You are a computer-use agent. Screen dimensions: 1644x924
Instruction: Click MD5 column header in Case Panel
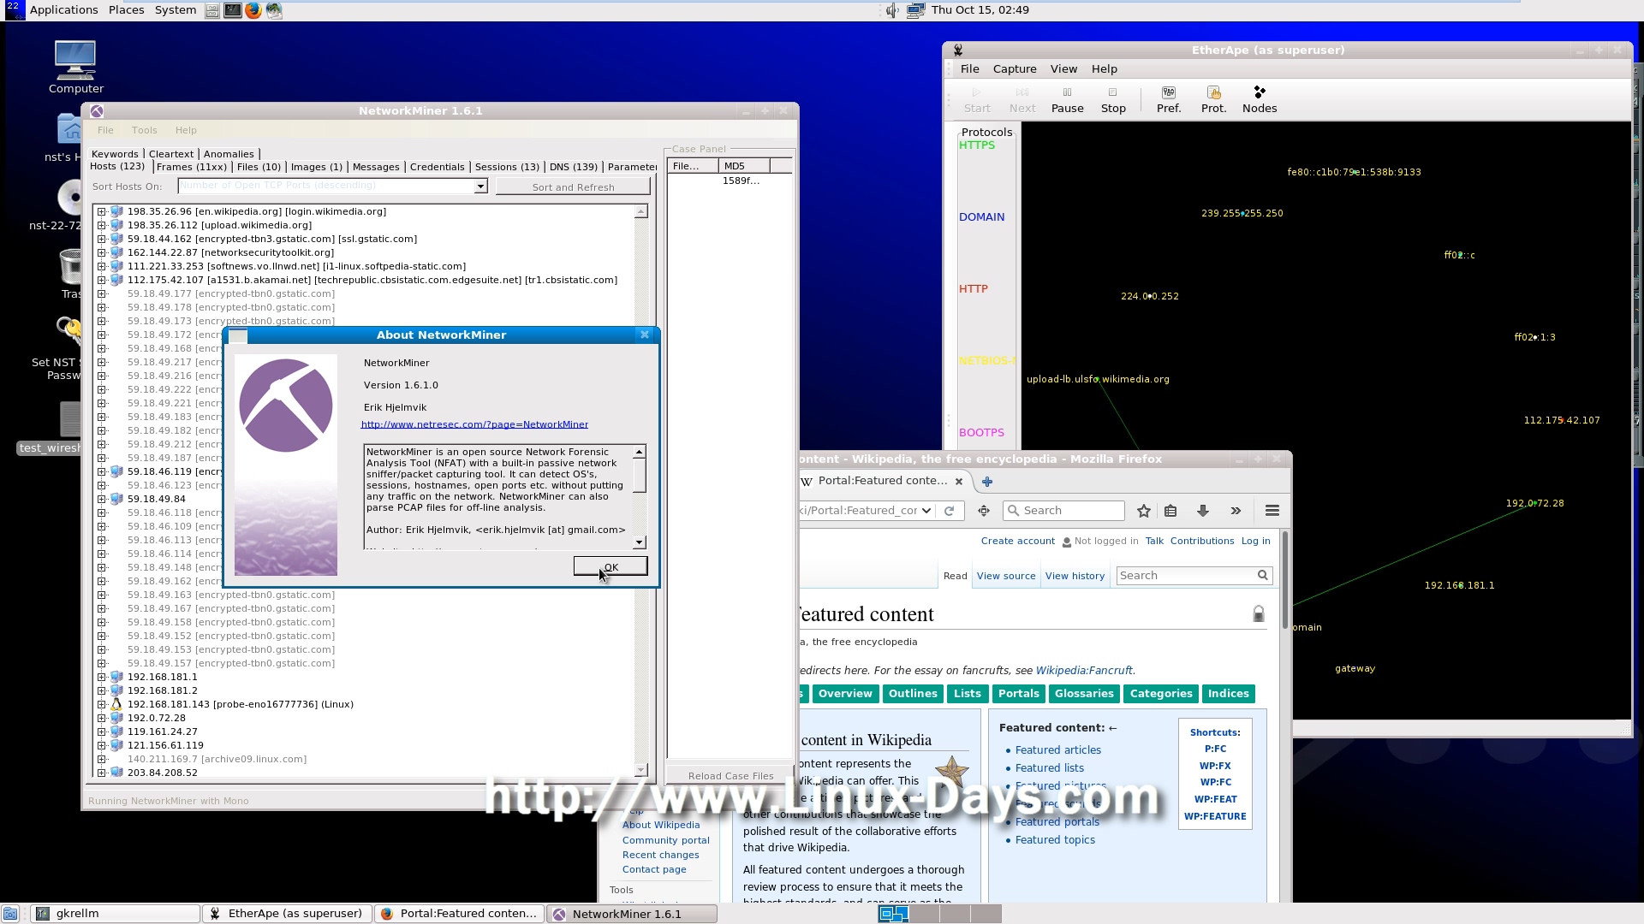coord(744,166)
